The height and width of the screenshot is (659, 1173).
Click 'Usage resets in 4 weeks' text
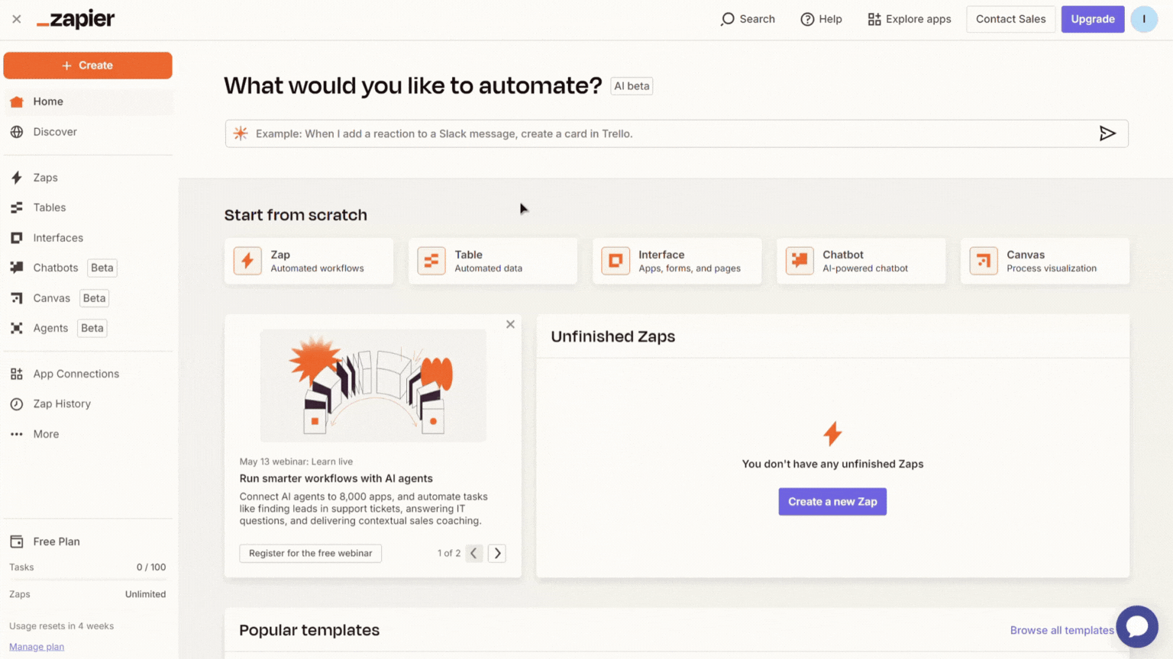coord(61,626)
